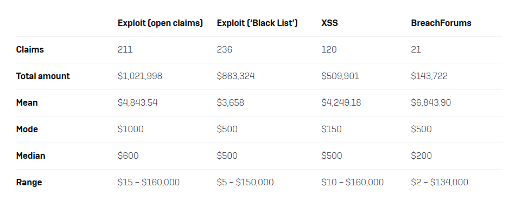This screenshot has width=509, height=207.
Task: Click the $150 XSS mode cell
Action: 332,130
